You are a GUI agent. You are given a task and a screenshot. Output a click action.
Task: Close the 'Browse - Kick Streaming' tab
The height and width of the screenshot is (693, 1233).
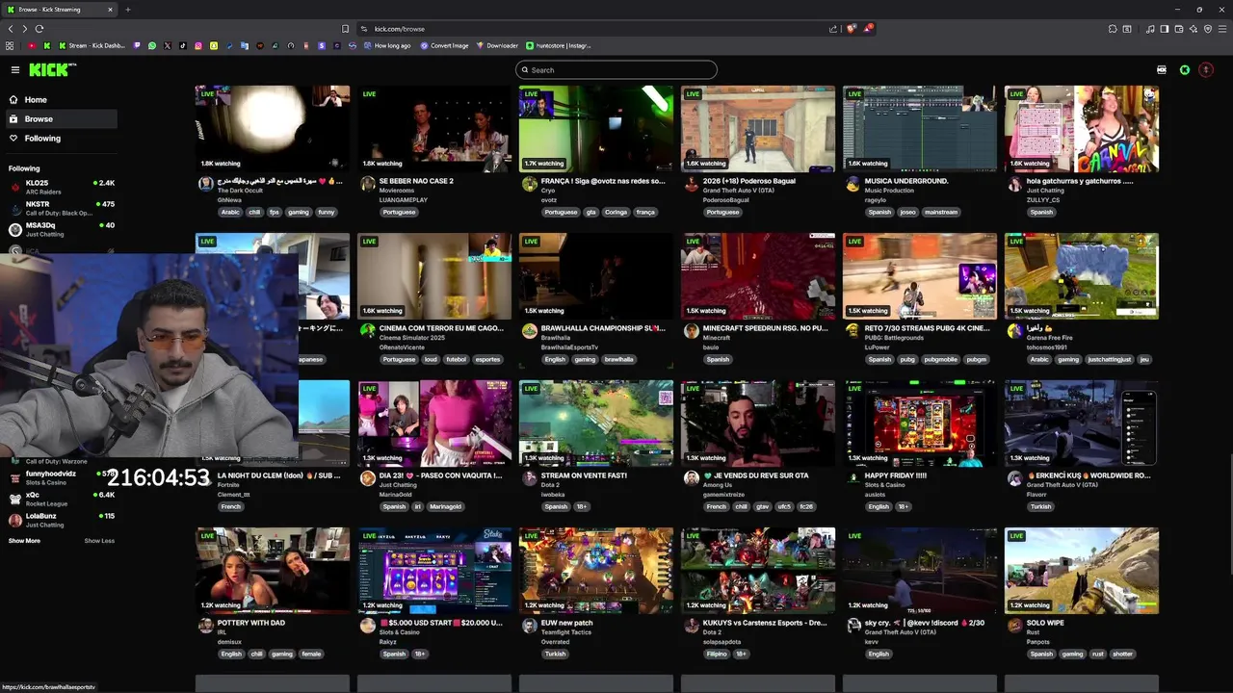coord(110,10)
